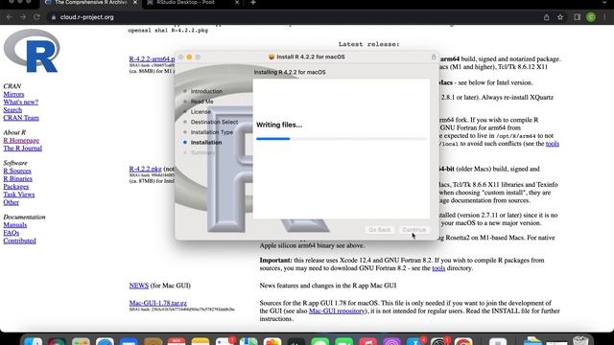Open the Podcasts app in the Dock
This screenshot has height=345, width=614.
[392, 341]
